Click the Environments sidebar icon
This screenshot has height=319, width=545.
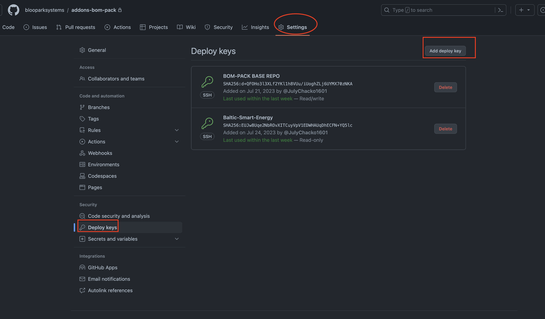point(82,164)
